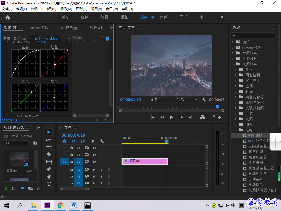Viewport: 281px width, 211px height.
Task: Collapse the 过时 folder
Action: [236, 130]
